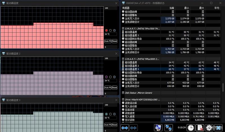The width and height of the screenshot is (225, 132).
Task: Click the 当前 column header
Action: [x=172, y=8]
